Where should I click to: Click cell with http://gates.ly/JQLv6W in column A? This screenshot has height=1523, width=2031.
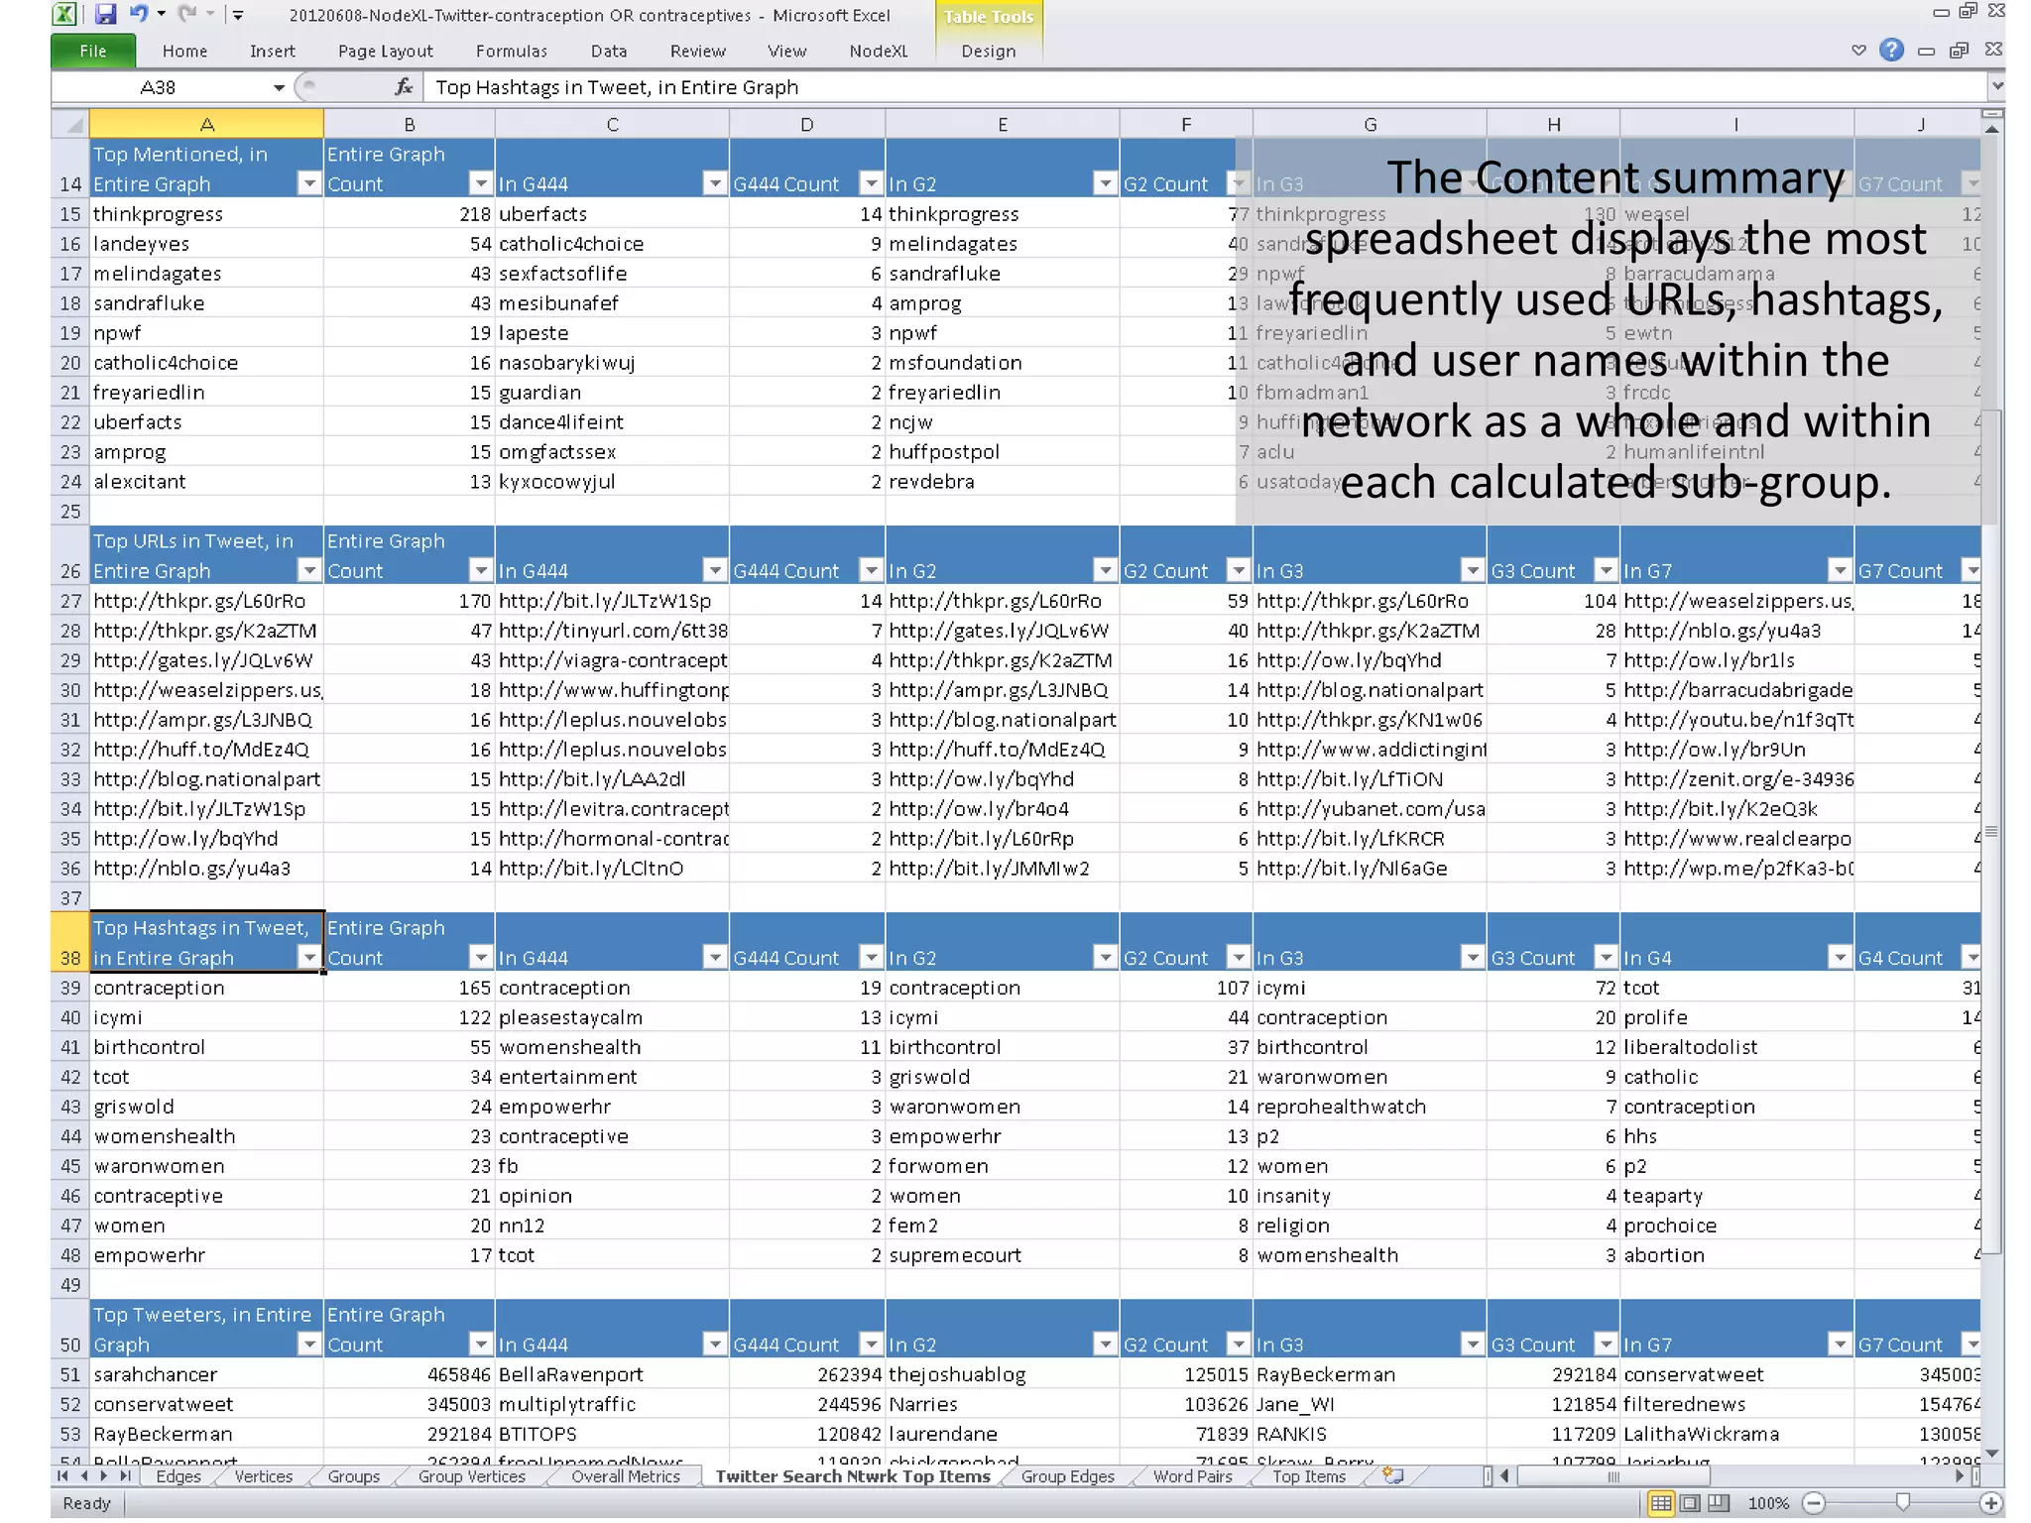pos(206,660)
